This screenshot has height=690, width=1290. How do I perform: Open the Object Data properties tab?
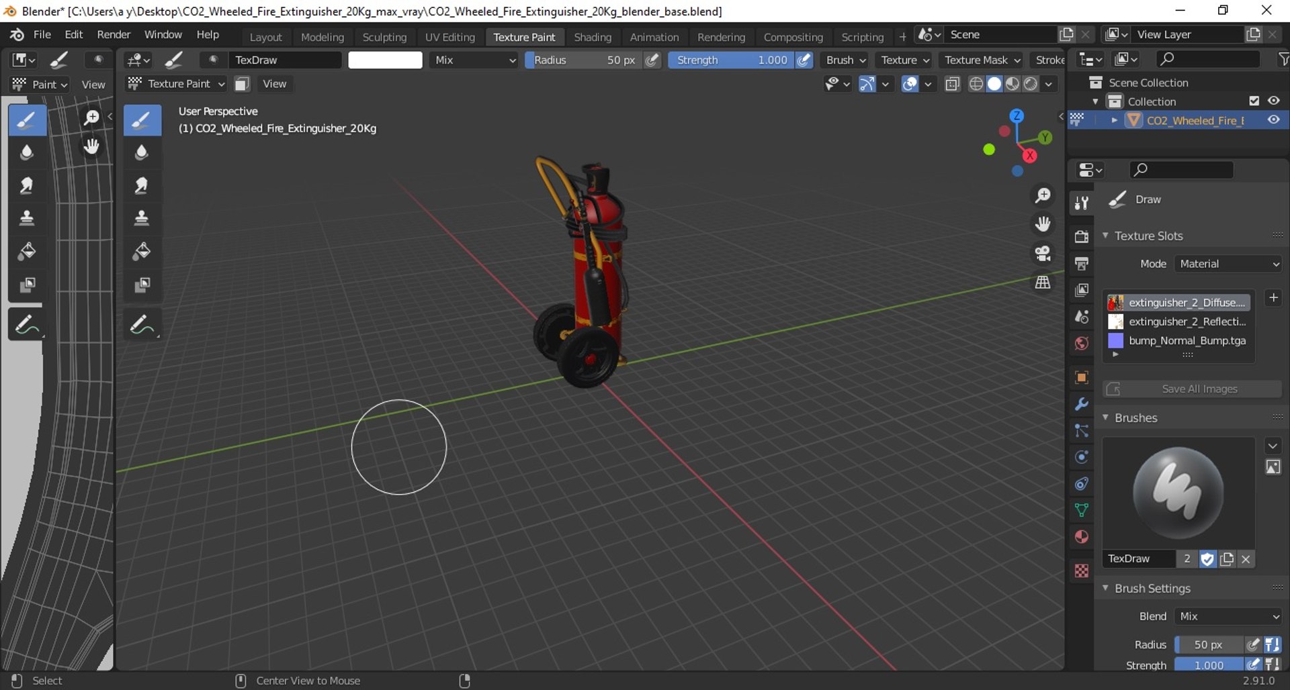pyautogui.click(x=1082, y=510)
